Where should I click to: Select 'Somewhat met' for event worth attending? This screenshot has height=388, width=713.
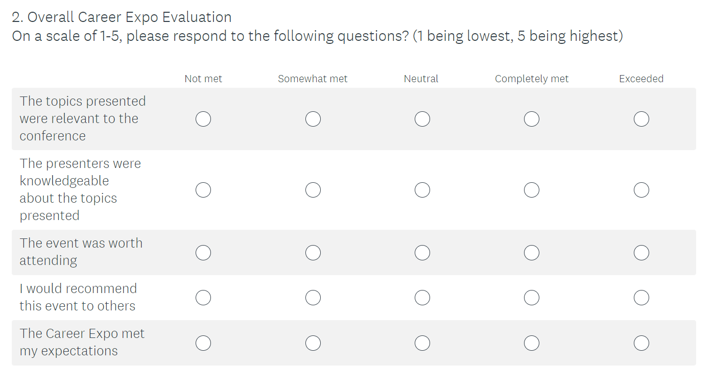[313, 253]
